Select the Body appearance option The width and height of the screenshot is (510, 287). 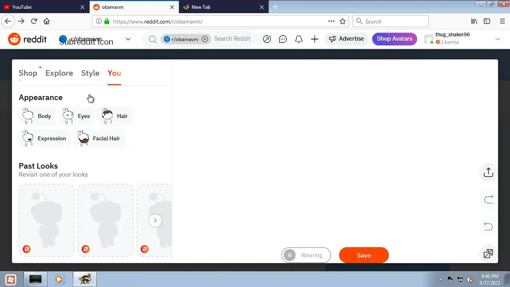(37, 116)
